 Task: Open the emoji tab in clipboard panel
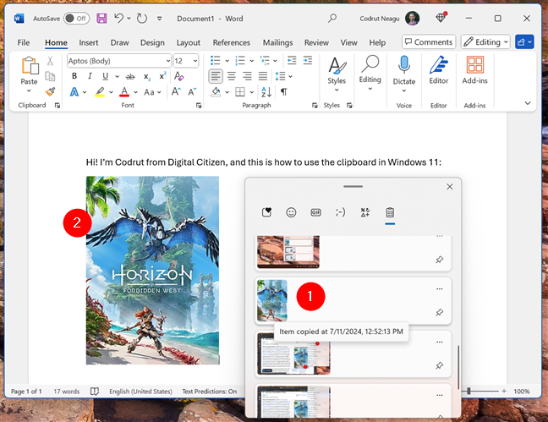click(291, 212)
